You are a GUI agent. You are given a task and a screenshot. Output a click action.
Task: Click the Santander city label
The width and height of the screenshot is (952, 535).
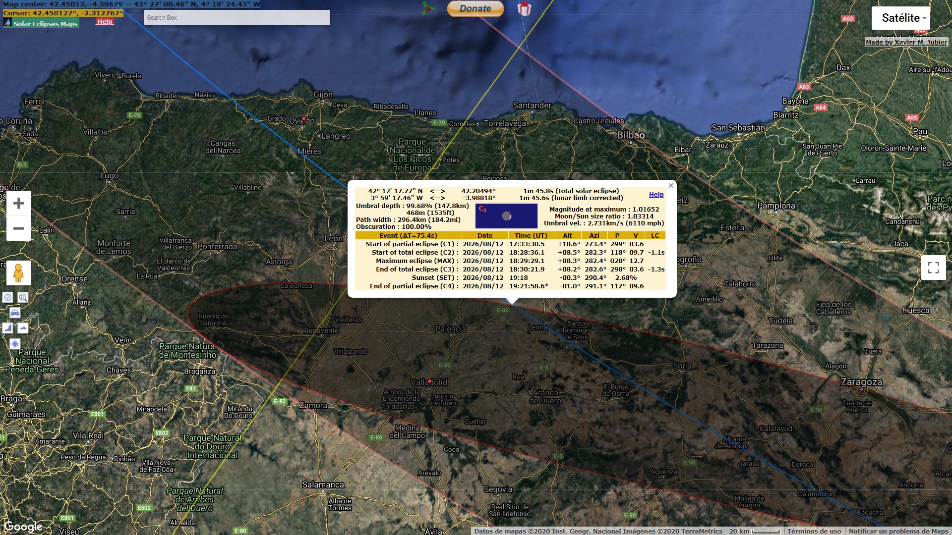[x=532, y=105]
